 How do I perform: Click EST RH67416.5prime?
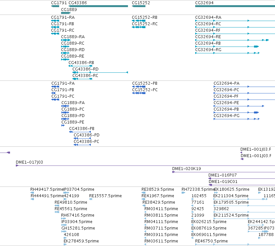(x=78, y=216)
